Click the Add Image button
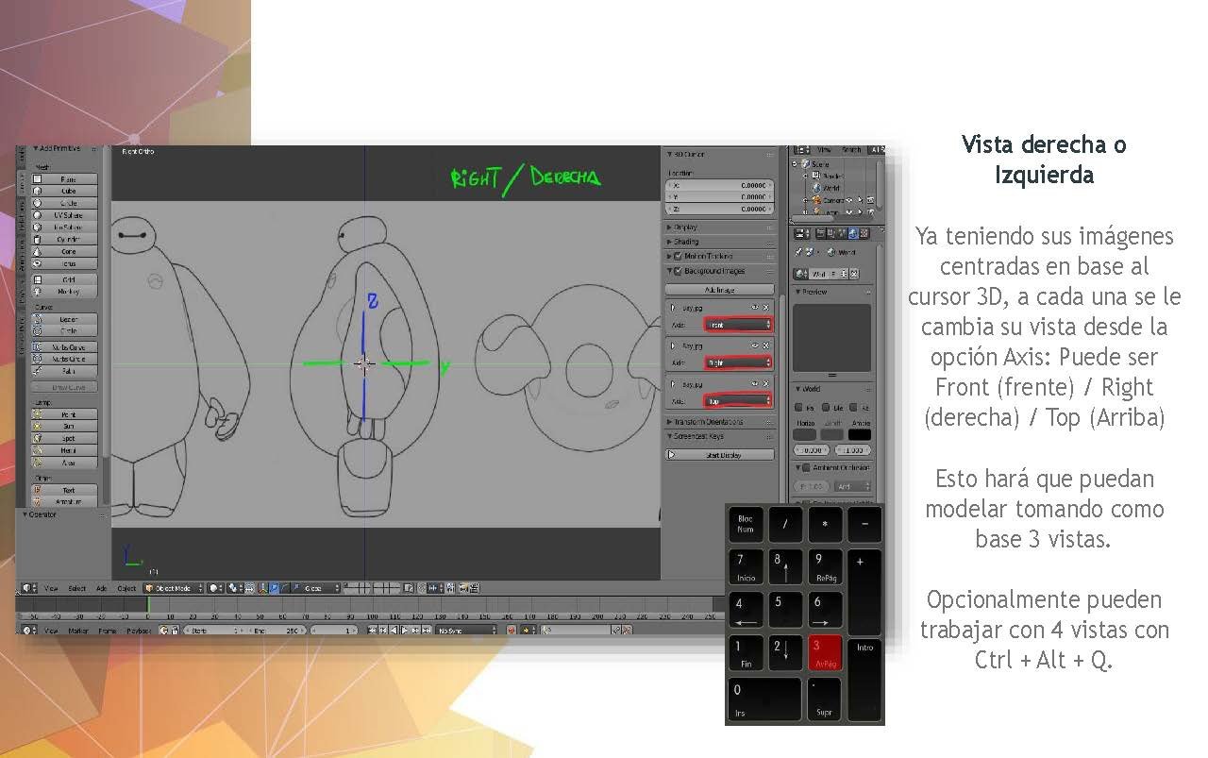1208x758 pixels. (x=719, y=290)
